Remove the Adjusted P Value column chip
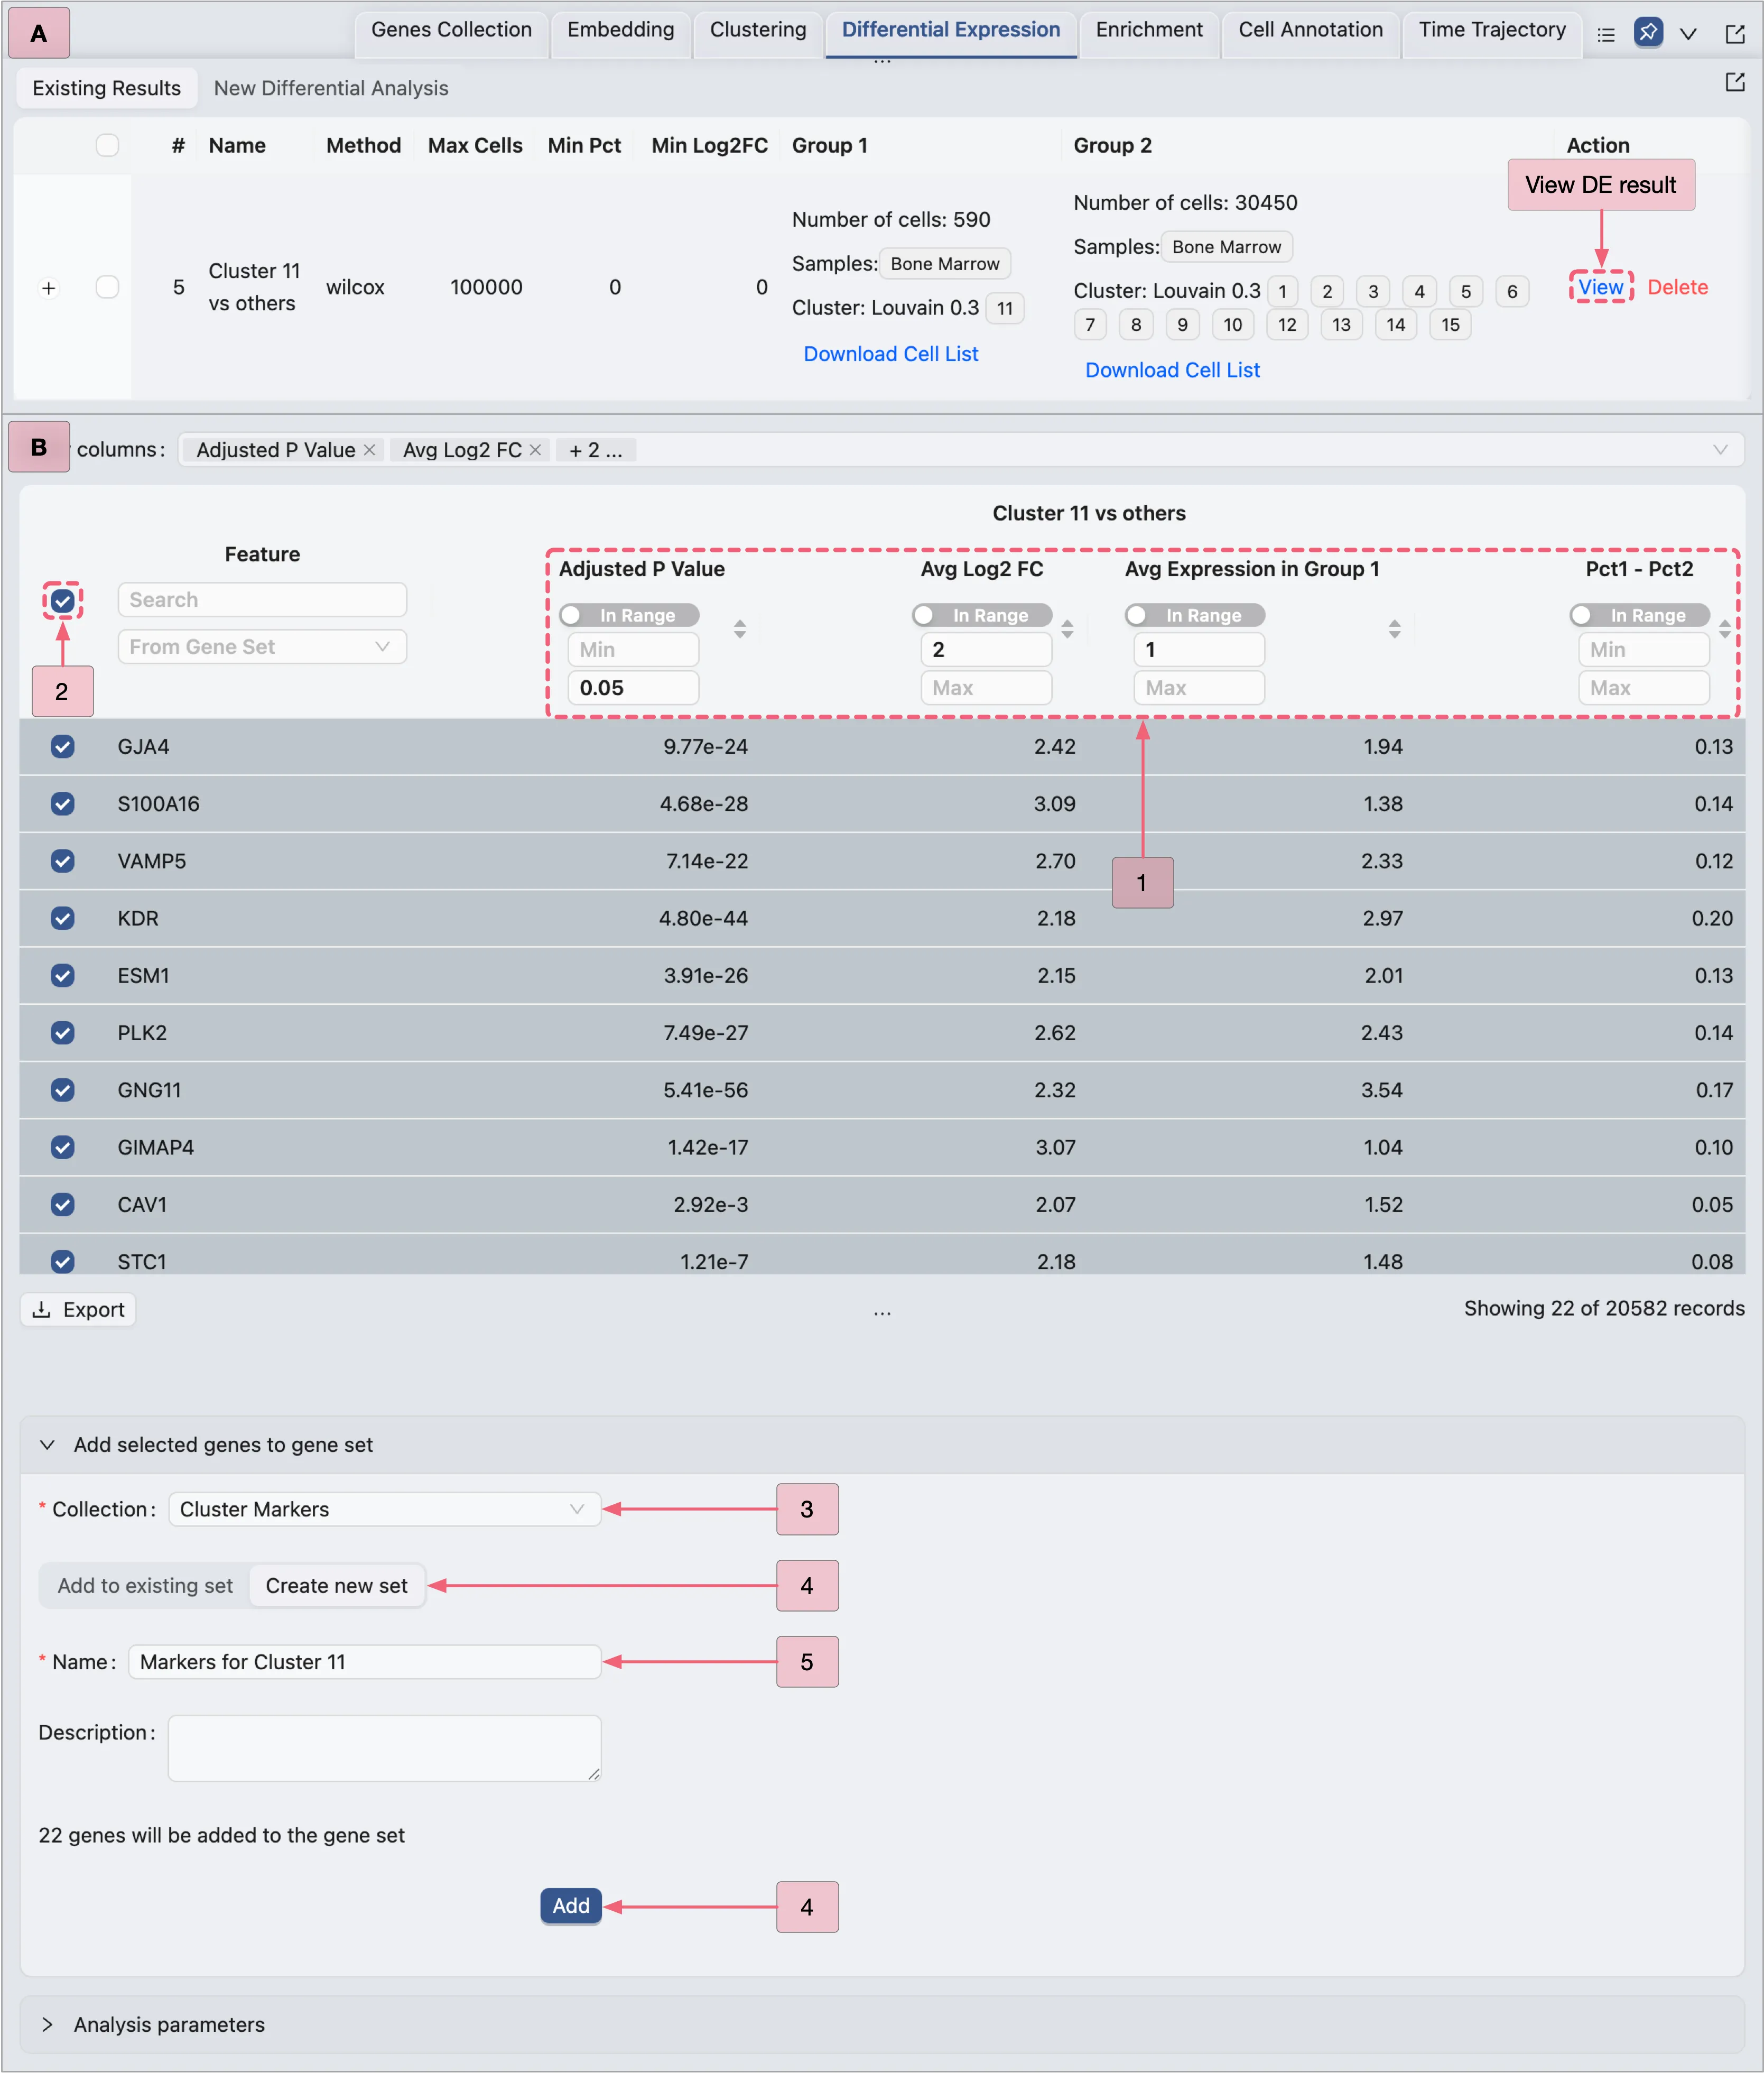This screenshot has width=1764, height=2073. (x=369, y=450)
